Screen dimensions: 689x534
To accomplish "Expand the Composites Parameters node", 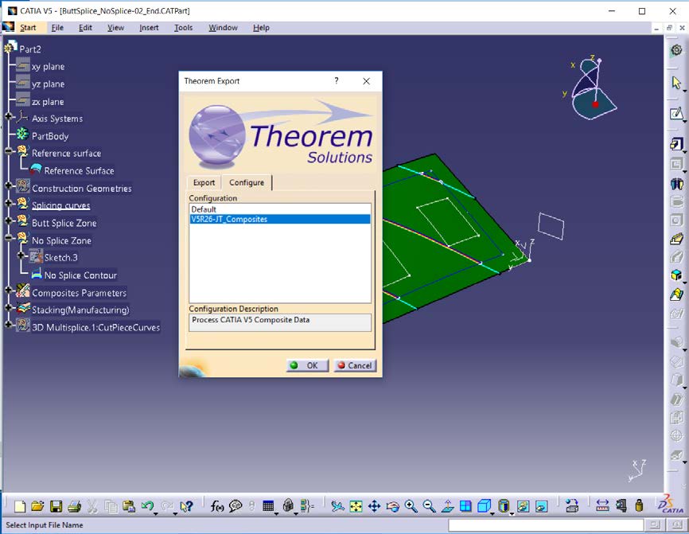I will (x=8, y=290).
